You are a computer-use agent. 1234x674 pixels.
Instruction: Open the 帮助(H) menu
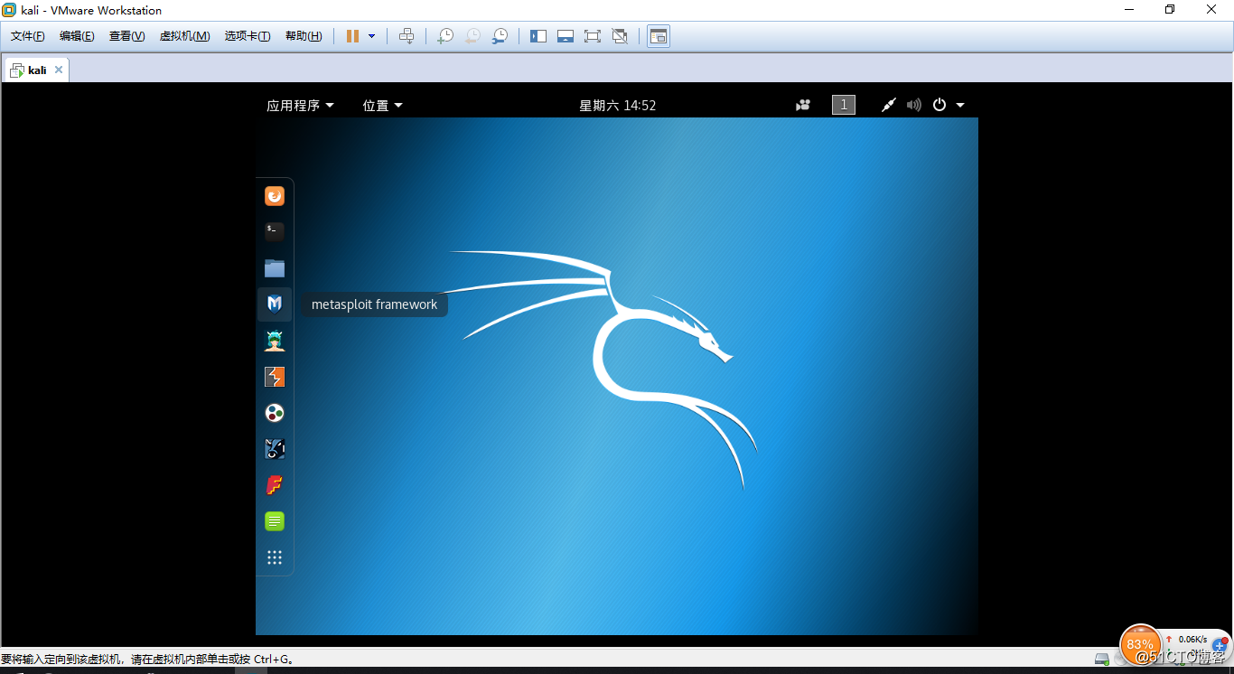pos(304,36)
